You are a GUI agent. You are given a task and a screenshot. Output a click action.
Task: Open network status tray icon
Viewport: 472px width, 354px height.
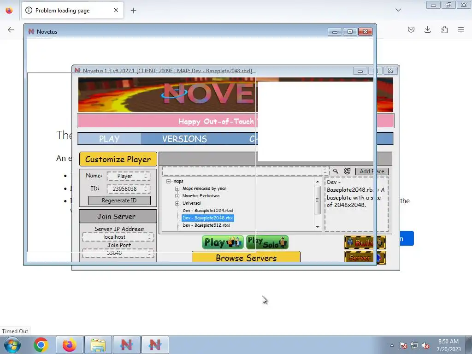tap(414, 345)
